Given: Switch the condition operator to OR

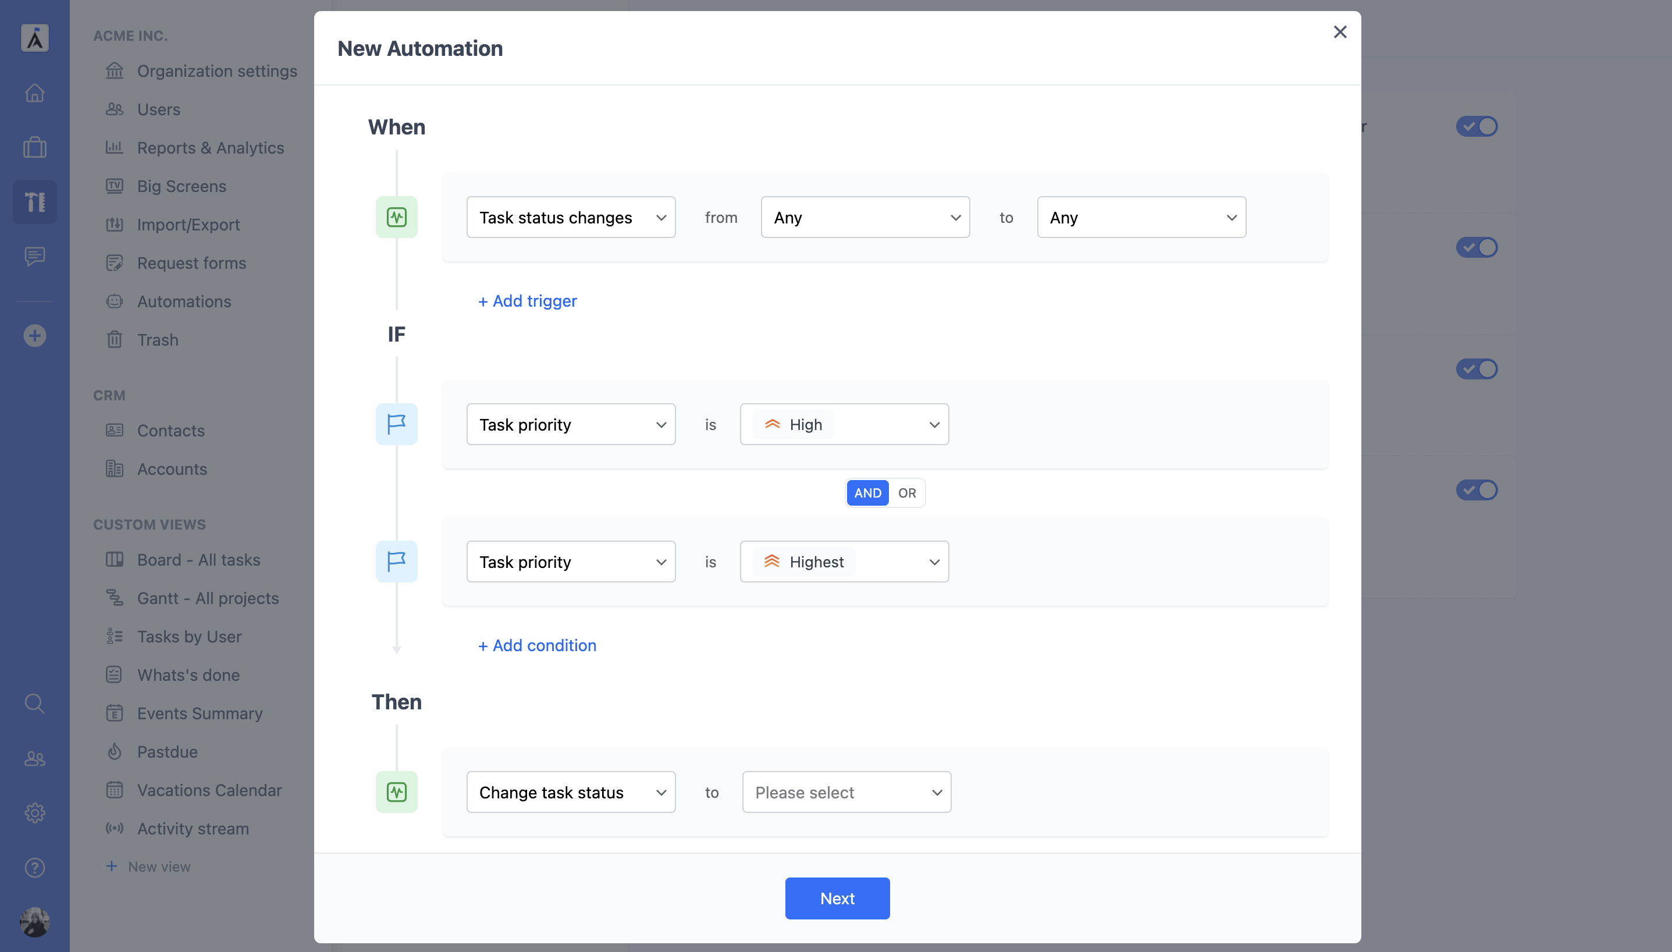Looking at the screenshot, I should click(x=906, y=493).
